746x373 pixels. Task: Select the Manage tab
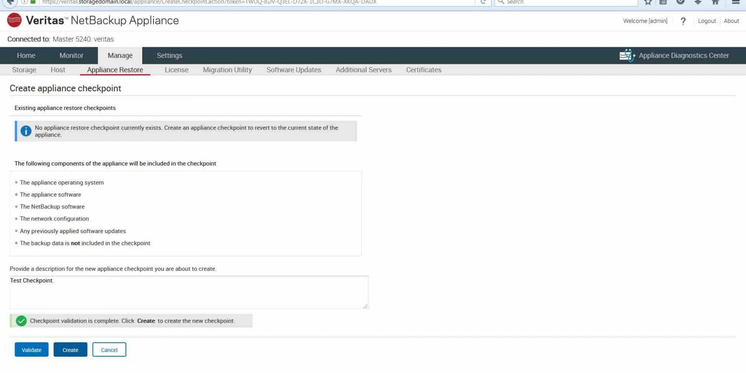[120, 55]
